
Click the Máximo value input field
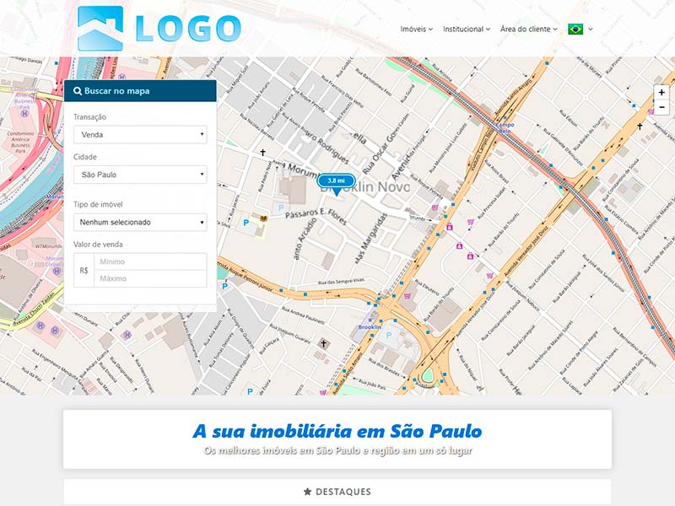coord(150,278)
